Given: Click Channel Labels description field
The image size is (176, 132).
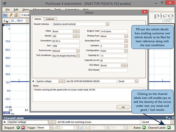Looking at the screenshot, I should 99,122.
